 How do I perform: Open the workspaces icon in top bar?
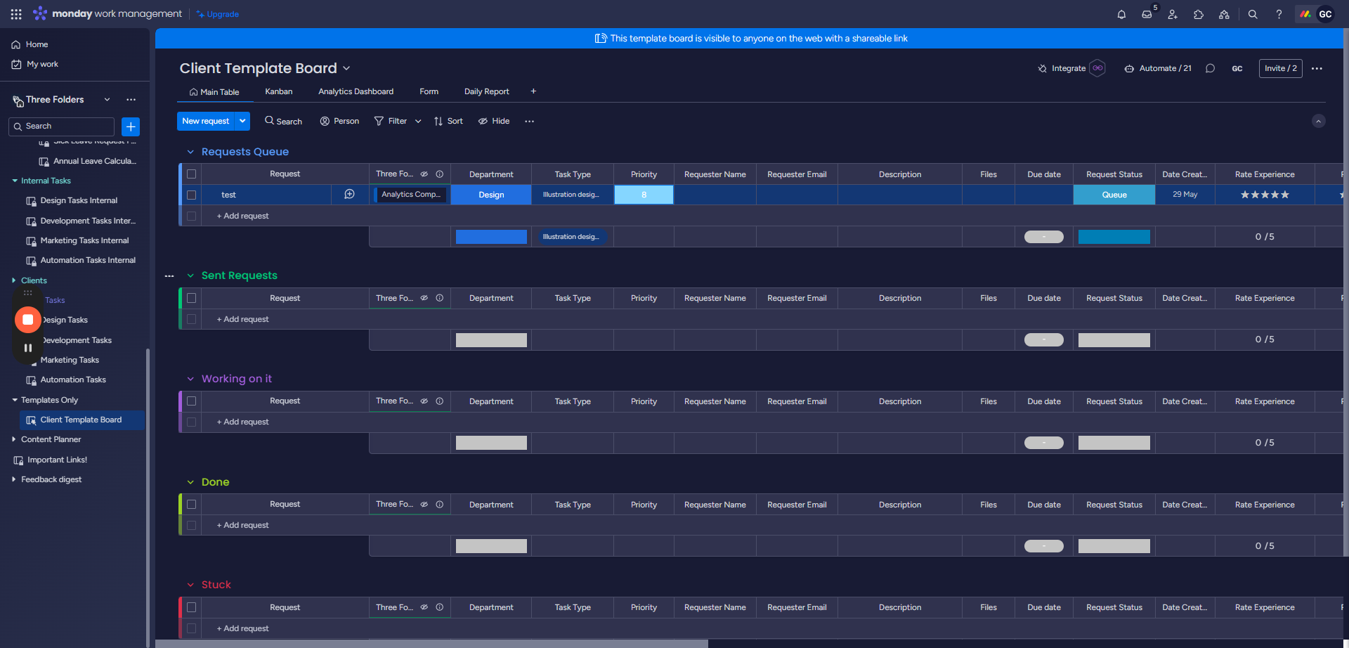tap(1224, 14)
